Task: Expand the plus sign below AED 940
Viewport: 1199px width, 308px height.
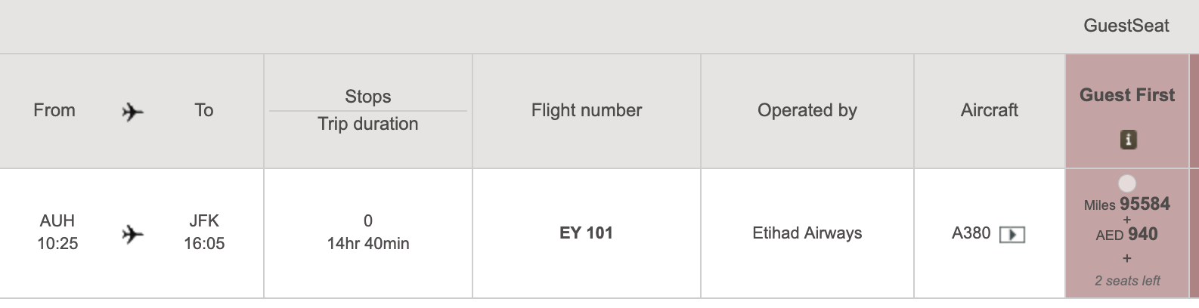Action: (1126, 258)
